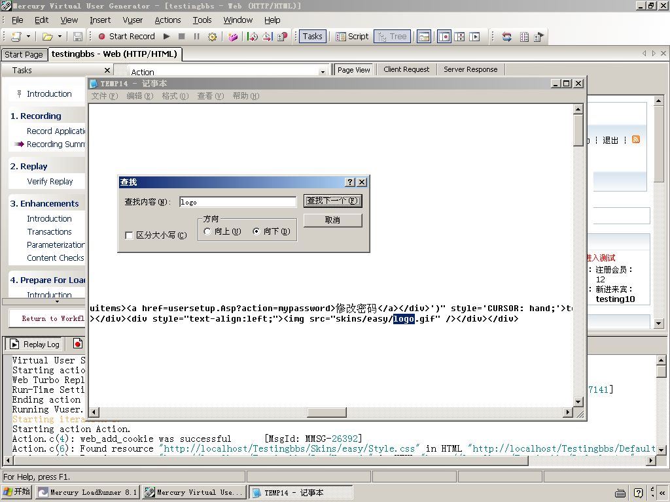This screenshot has width=670, height=502.
Task: Switch to Mercury LoadRunner 8.1 taskbar item
Action: pos(88,492)
